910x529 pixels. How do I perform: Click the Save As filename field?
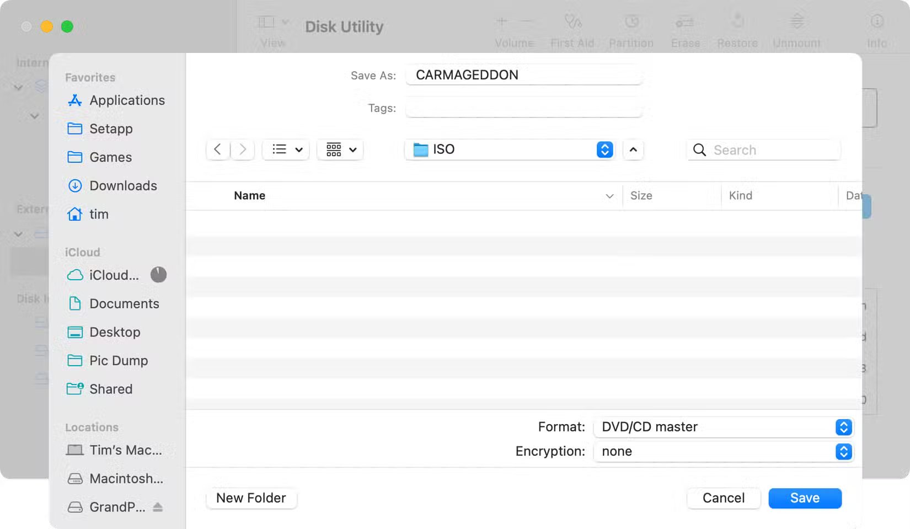point(524,75)
